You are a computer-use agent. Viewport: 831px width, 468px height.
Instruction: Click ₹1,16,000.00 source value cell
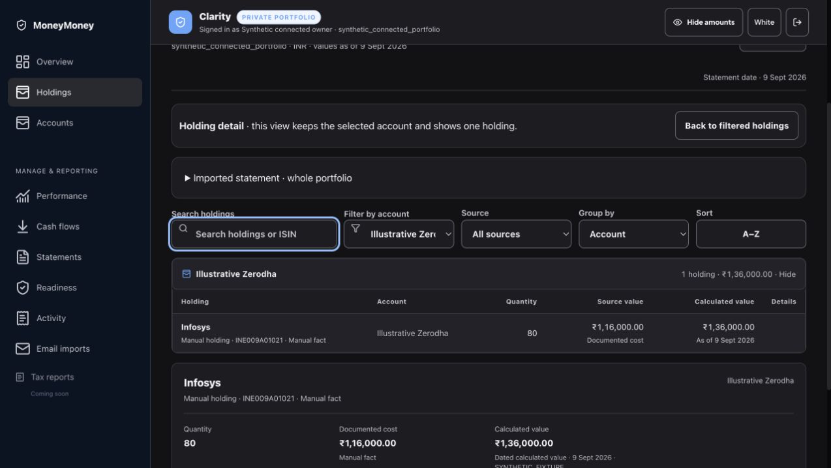tap(617, 327)
